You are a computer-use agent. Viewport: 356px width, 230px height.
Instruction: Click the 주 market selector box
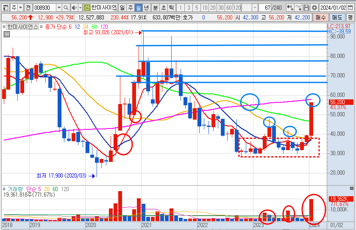coord(14,8)
